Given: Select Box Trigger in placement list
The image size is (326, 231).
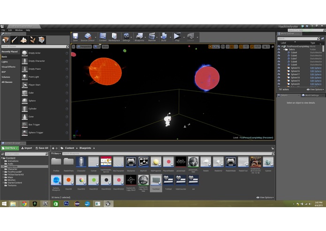Looking at the screenshot, I should point(45,124).
